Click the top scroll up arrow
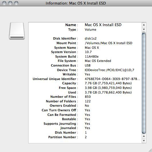152x152 pixels. point(144,25)
